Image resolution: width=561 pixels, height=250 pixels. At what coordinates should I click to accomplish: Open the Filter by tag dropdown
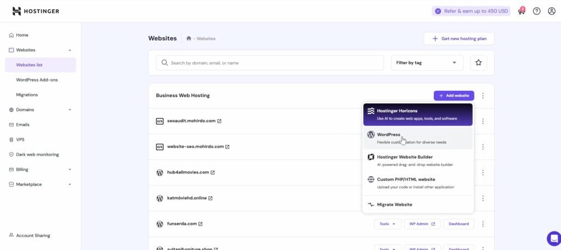click(x=426, y=63)
